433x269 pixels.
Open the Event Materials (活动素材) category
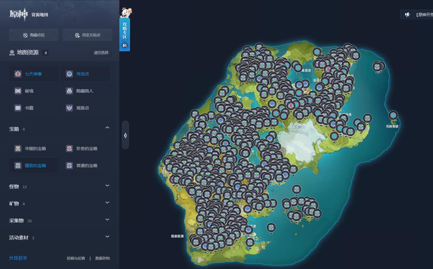pos(107,237)
